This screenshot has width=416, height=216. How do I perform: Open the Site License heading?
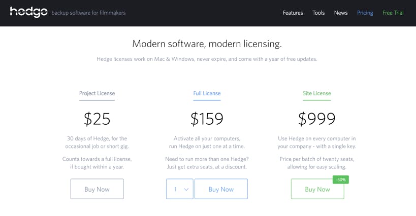[x=316, y=93]
